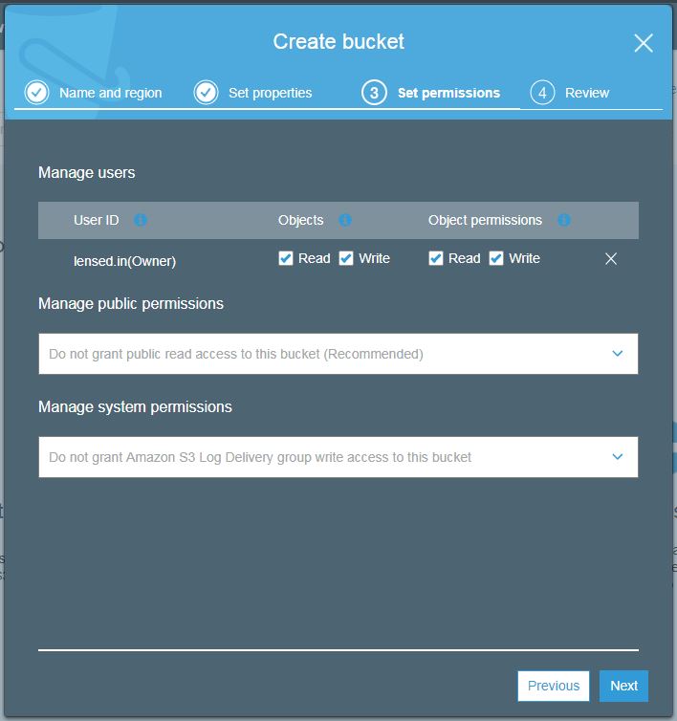Uncheck Objects Read permission checkbox
The height and width of the screenshot is (721, 677).
coord(286,258)
